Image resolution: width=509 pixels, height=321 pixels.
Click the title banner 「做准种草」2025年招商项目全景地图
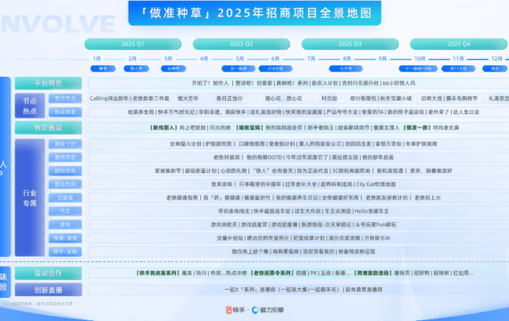[254, 13]
